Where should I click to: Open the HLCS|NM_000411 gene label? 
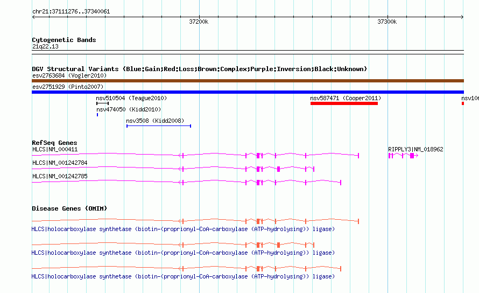point(55,150)
